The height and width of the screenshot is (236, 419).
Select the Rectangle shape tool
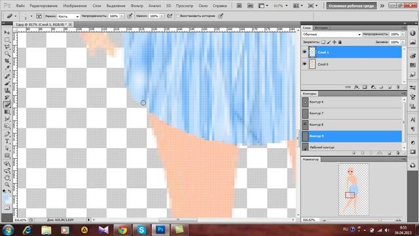pyautogui.click(x=7, y=156)
